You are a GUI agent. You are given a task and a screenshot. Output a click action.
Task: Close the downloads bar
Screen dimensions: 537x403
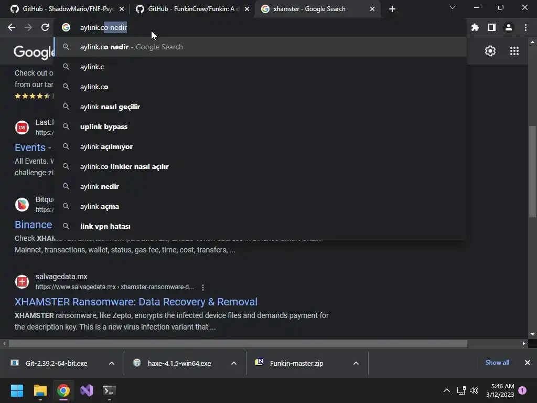tap(528, 363)
